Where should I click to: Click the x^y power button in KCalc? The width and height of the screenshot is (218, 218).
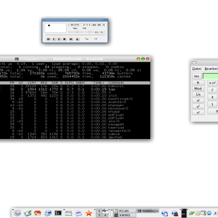(x=198, y=112)
